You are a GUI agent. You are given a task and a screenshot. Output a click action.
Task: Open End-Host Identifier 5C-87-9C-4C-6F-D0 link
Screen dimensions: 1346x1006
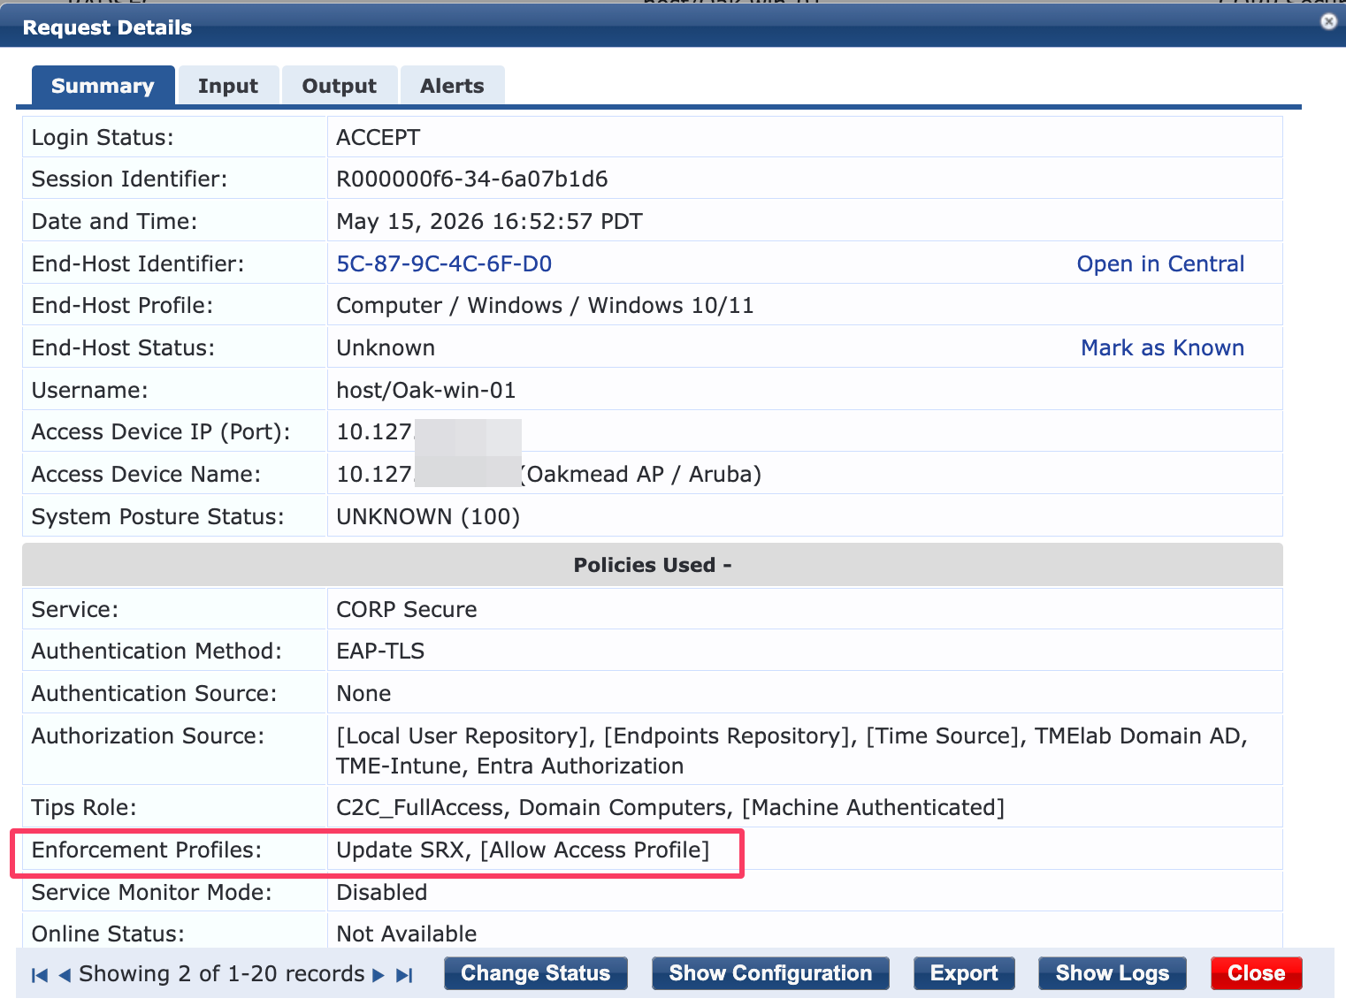(444, 263)
